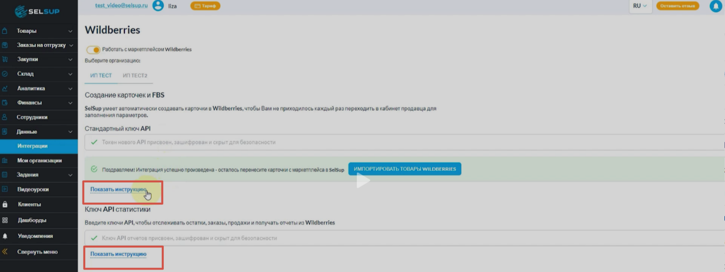Click the Склад sidebar icon

click(x=5, y=74)
